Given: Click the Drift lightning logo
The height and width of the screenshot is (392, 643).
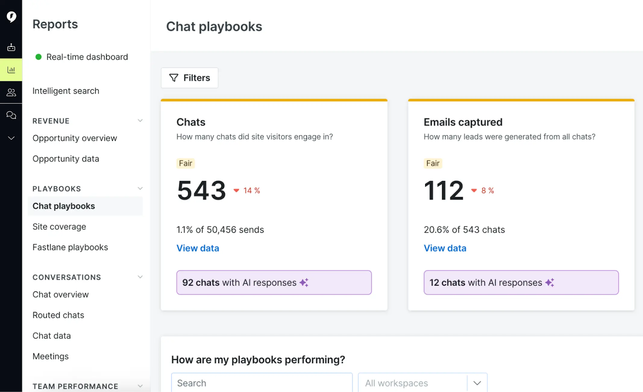Looking at the screenshot, I should point(11,17).
